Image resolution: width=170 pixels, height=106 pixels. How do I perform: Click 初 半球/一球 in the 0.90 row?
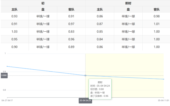point(43,47)
